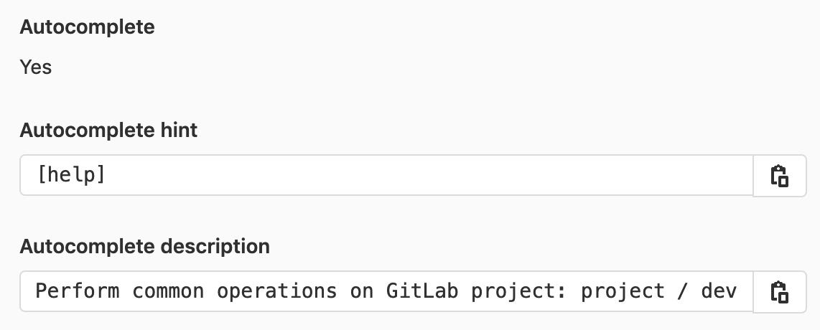820x330 pixels.
Task: Click the 'Yes' value under Autocomplete
Action: point(36,67)
